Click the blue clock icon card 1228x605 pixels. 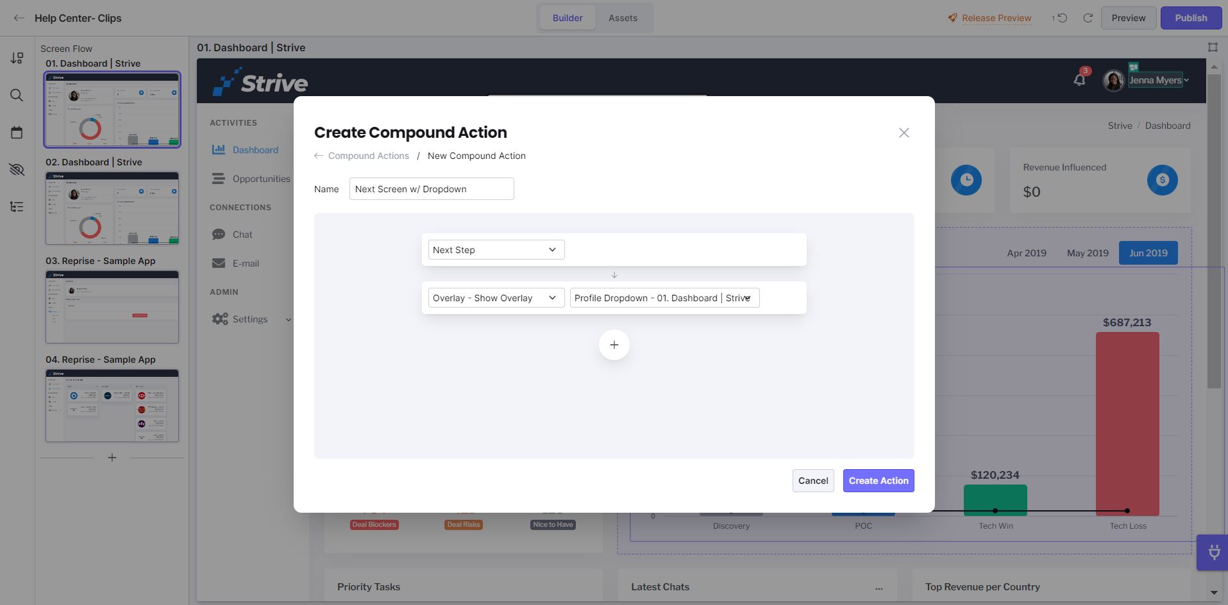pos(966,180)
